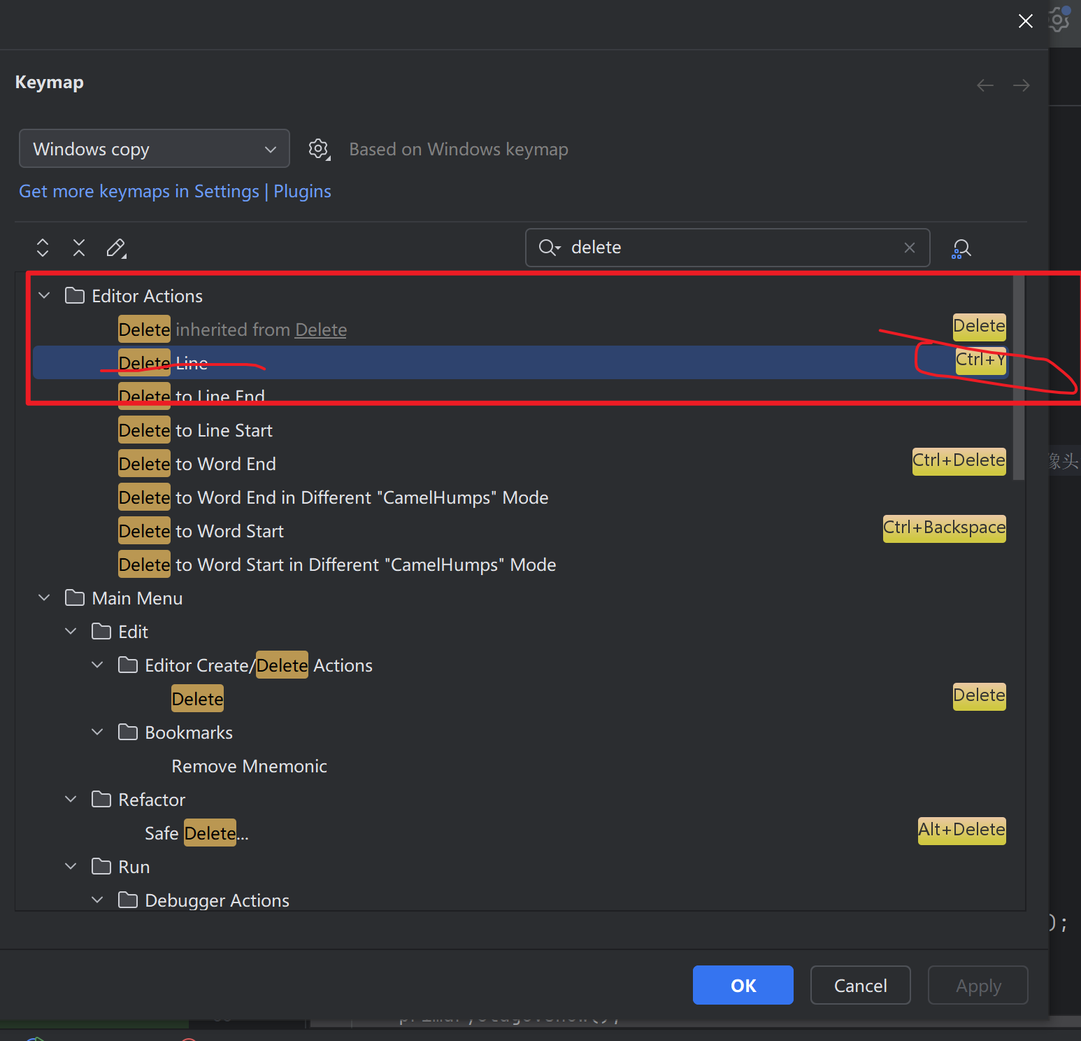Collapse the Edit folder chevron

(x=71, y=631)
